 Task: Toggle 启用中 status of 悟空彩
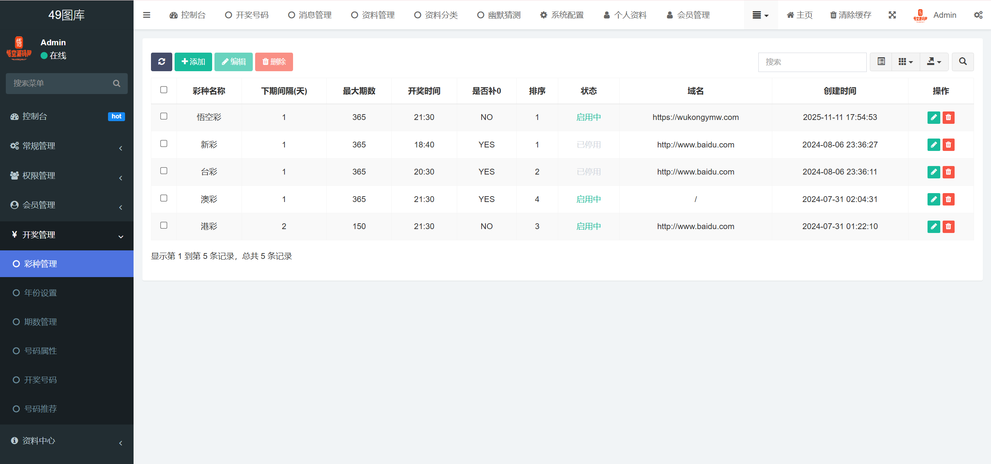(588, 117)
